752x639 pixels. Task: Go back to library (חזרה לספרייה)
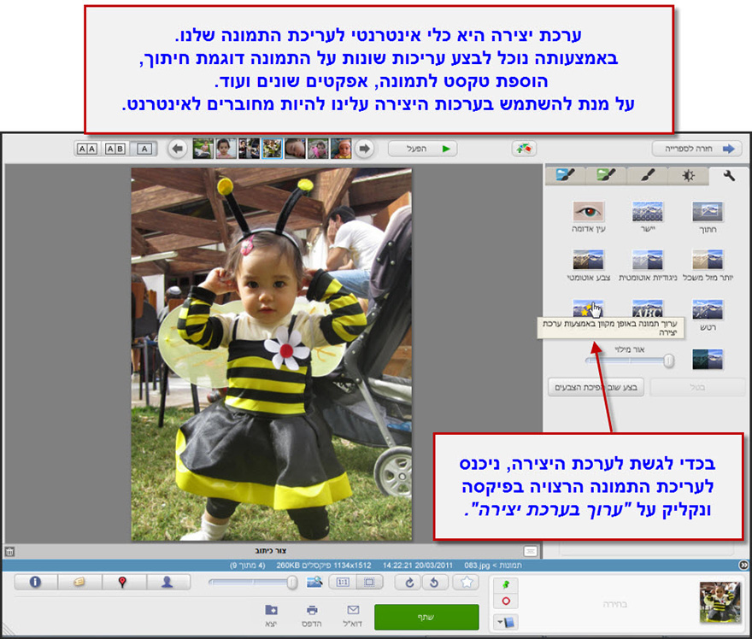(696, 149)
